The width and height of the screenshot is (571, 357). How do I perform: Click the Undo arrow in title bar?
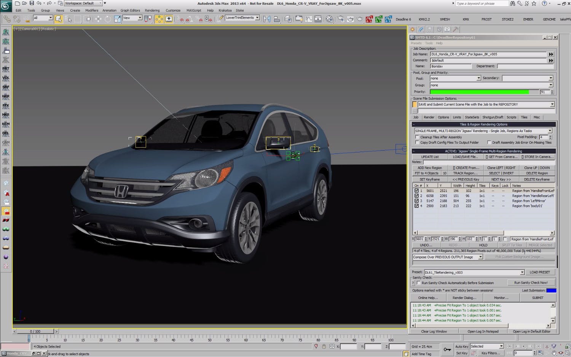(x=38, y=3)
